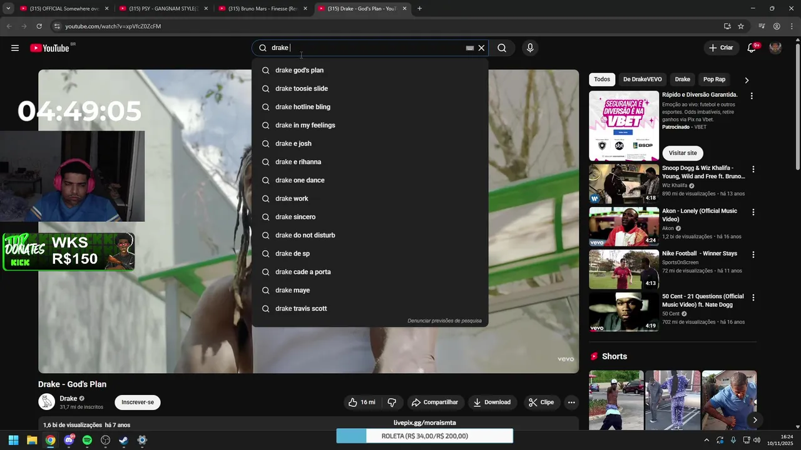Choose suggestion drake travis scott

point(370,309)
